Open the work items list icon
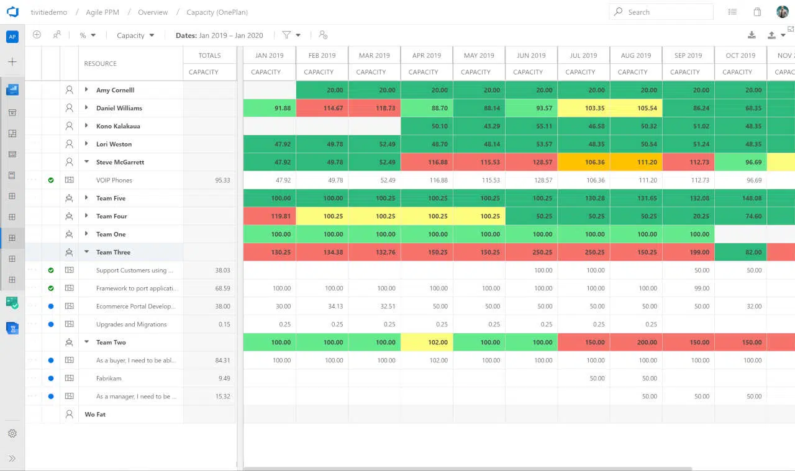Viewport: 795px width, 471px height. pos(733,12)
